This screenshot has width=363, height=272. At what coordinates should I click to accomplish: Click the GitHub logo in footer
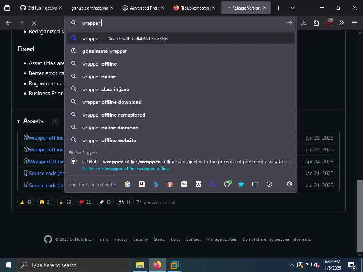(48, 239)
